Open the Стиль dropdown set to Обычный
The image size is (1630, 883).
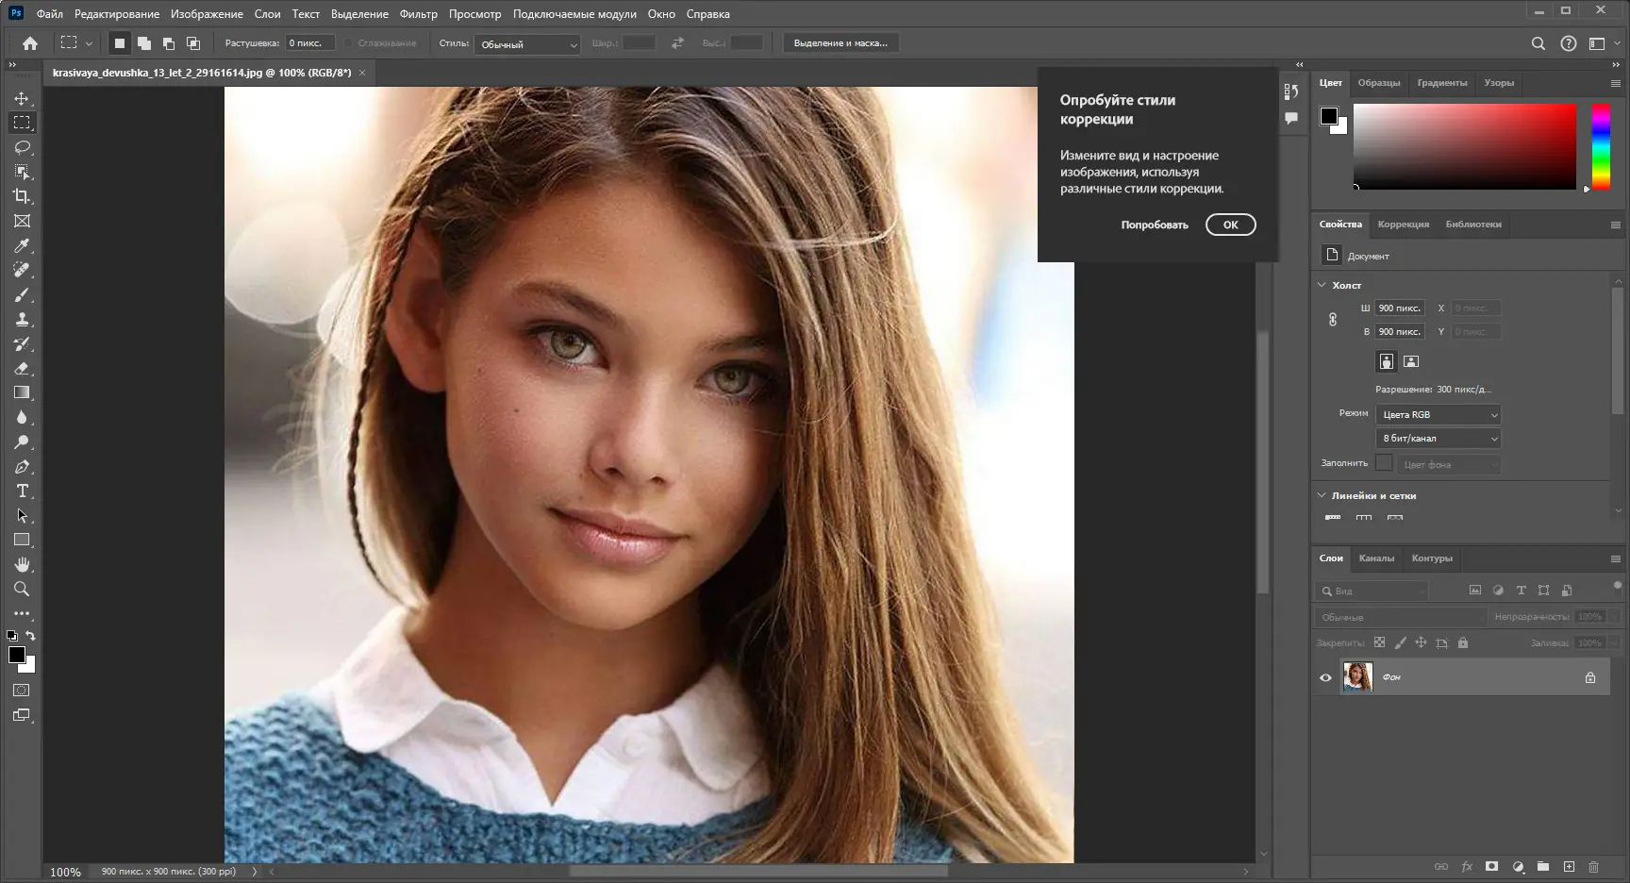pos(527,44)
